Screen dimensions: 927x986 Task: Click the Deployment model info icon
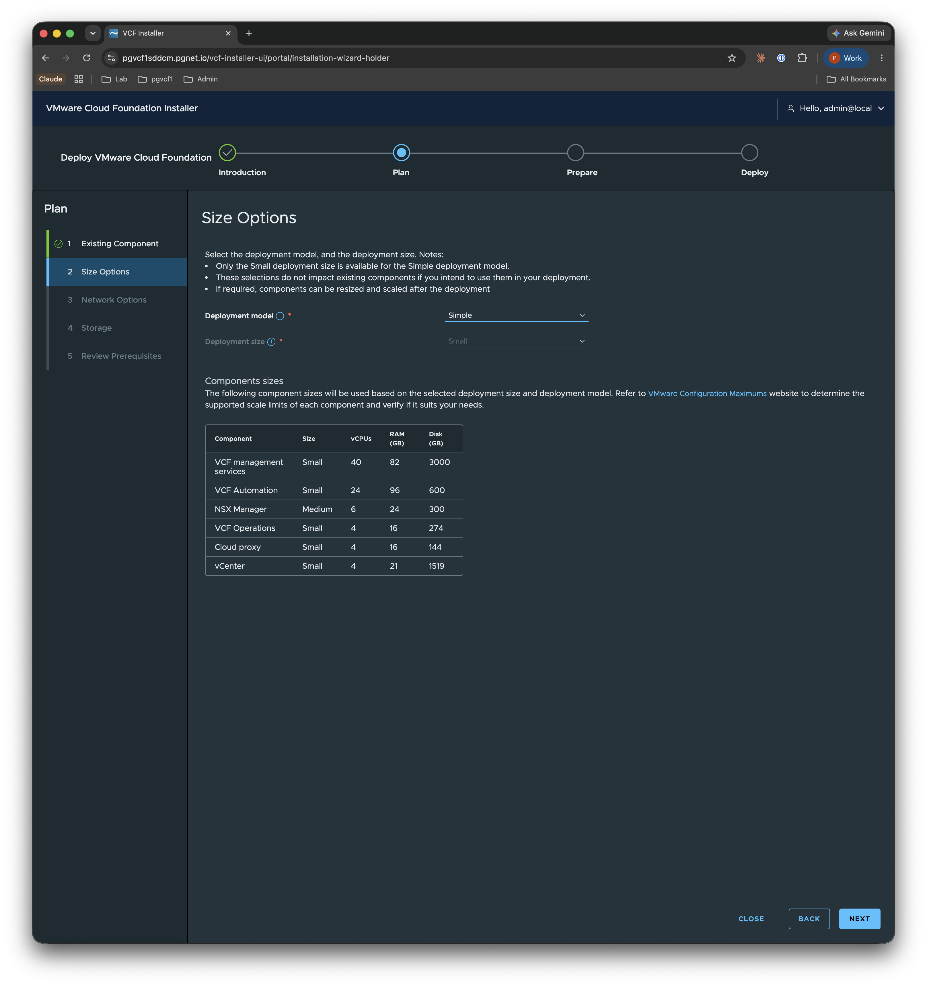[280, 316]
